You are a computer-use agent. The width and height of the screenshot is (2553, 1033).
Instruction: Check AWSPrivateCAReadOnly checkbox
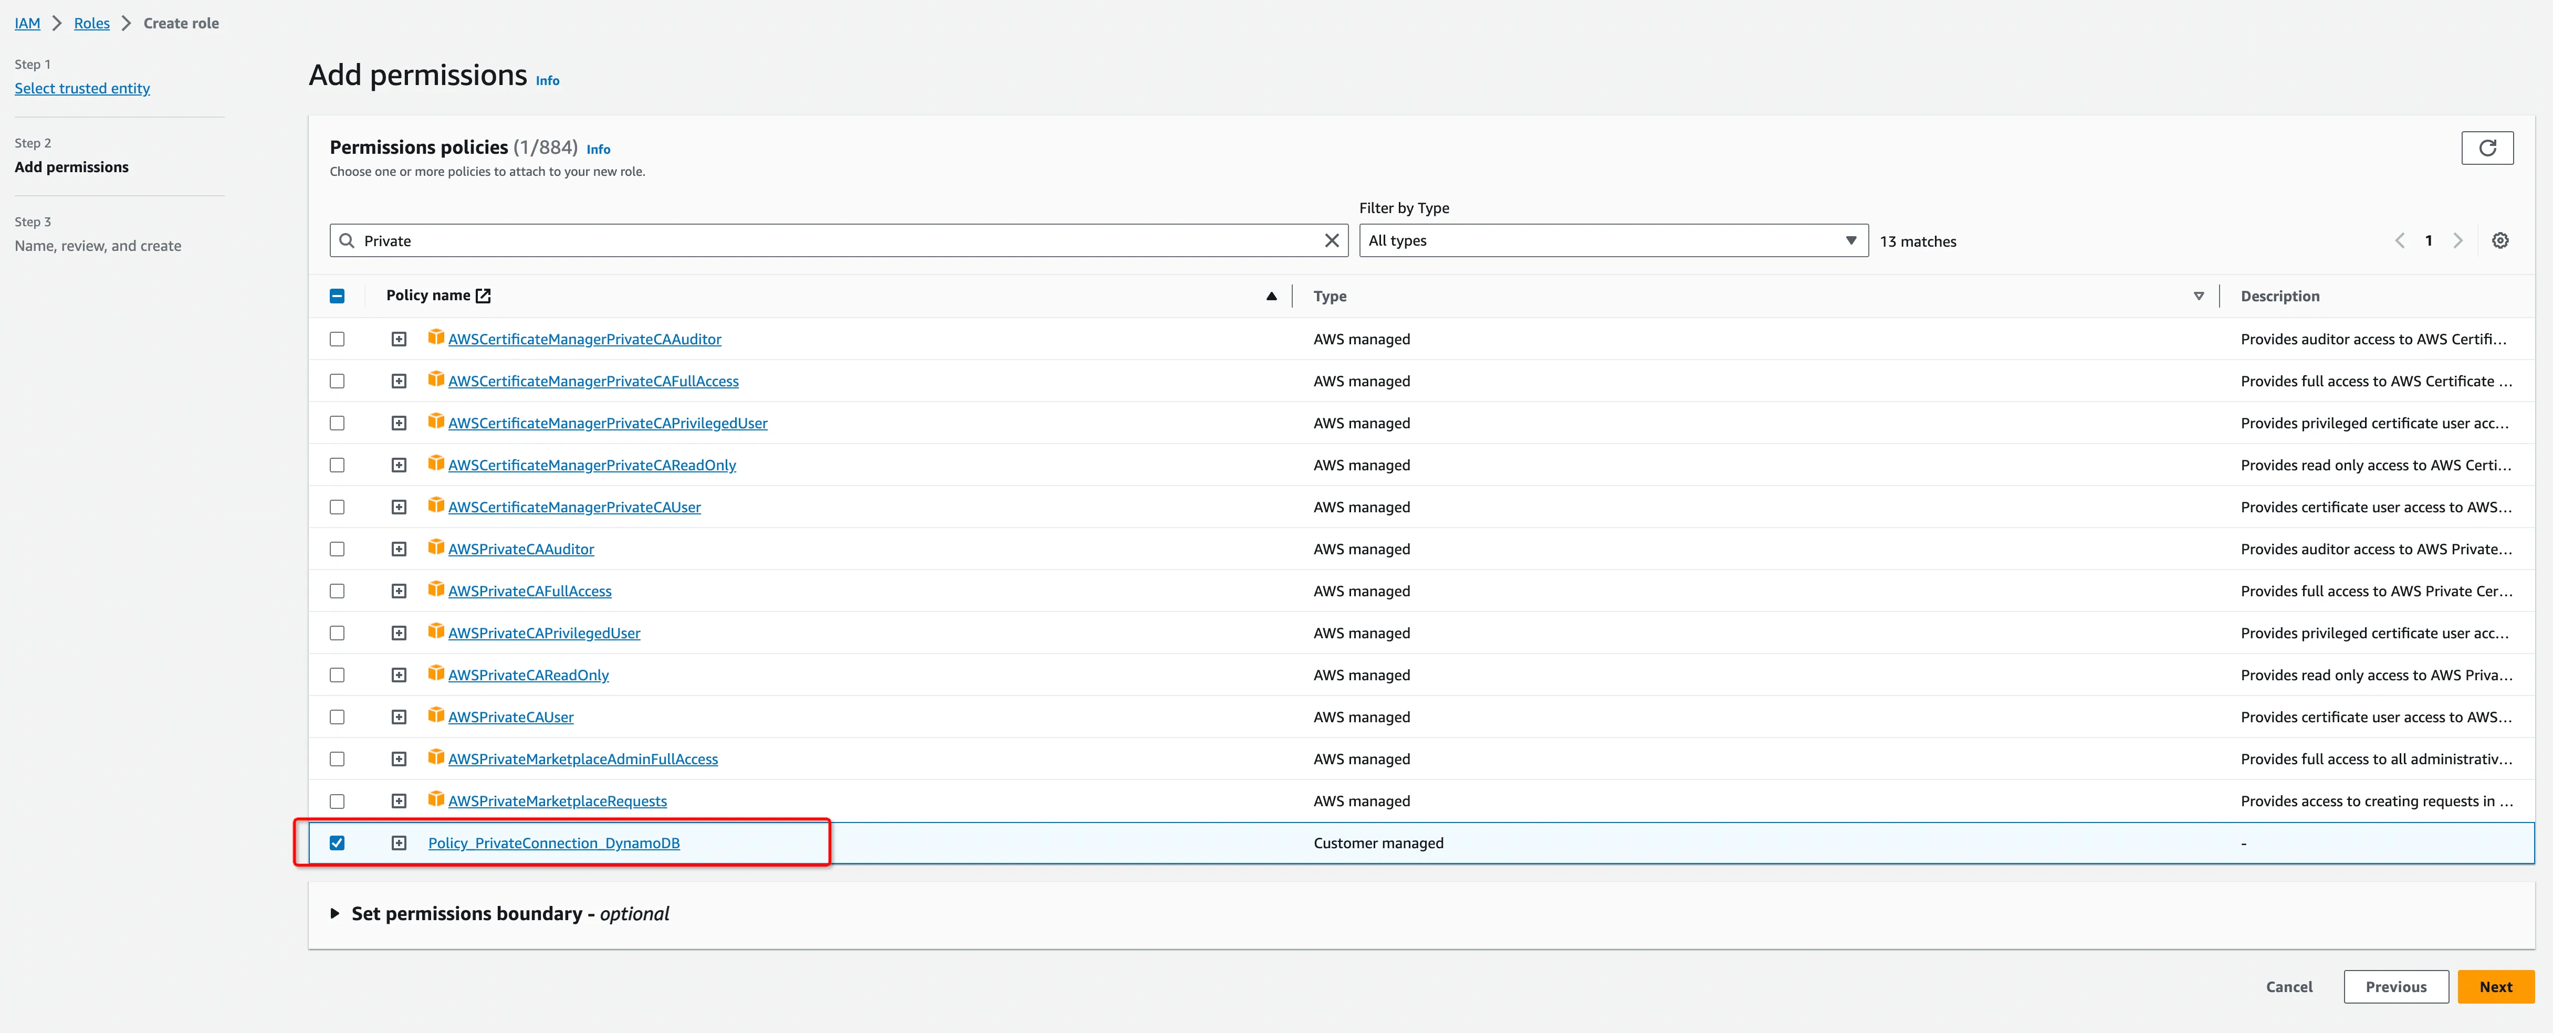pyautogui.click(x=337, y=674)
